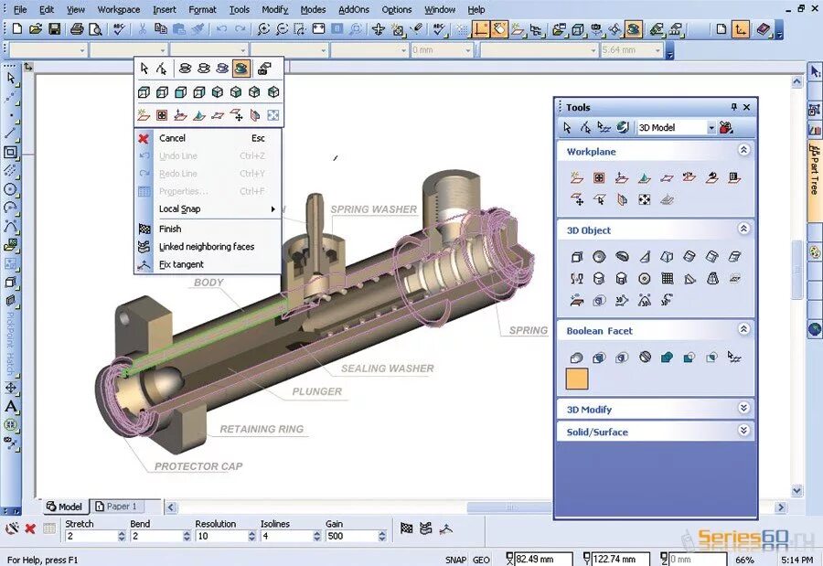Toggle SNAP mode in status bar
823x566 pixels.
point(455,560)
